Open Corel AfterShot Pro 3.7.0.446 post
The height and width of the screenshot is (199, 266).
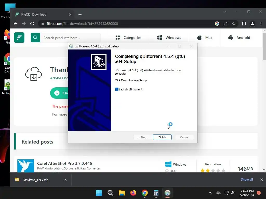(x=64, y=163)
